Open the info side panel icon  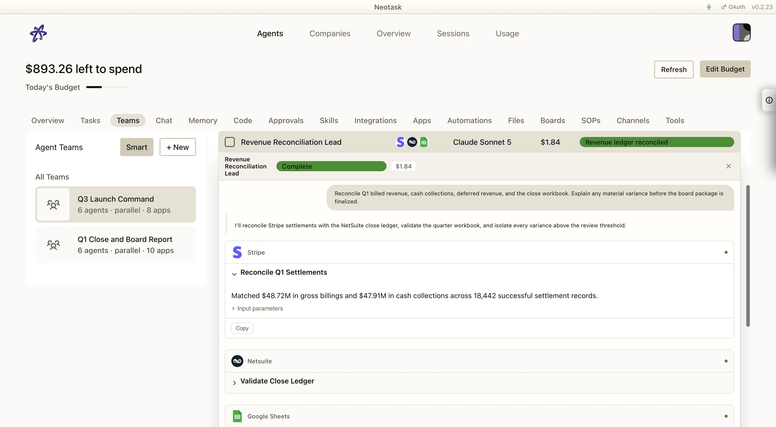coord(769,100)
